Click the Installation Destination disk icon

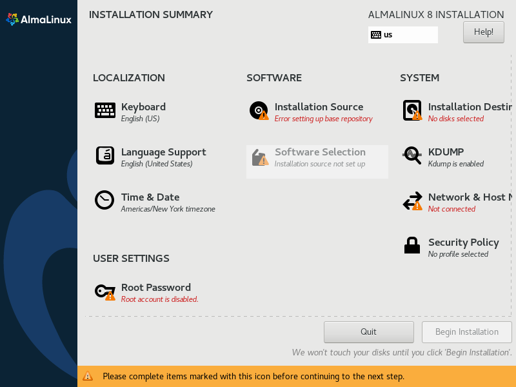tap(412, 110)
